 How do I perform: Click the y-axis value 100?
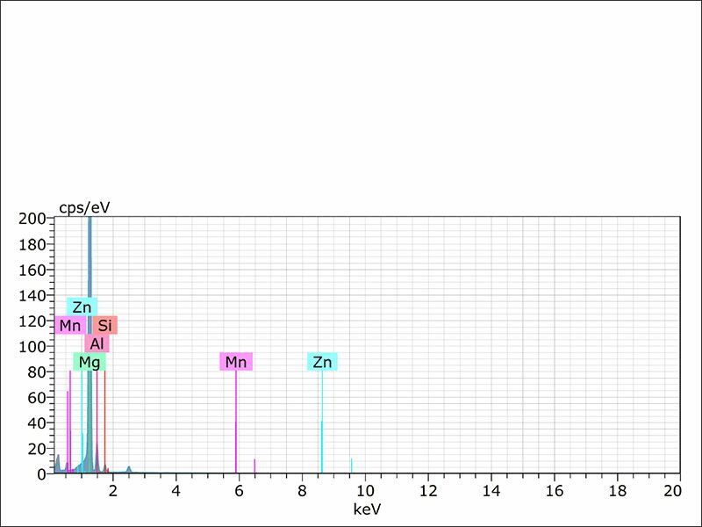click(x=32, y=346)
